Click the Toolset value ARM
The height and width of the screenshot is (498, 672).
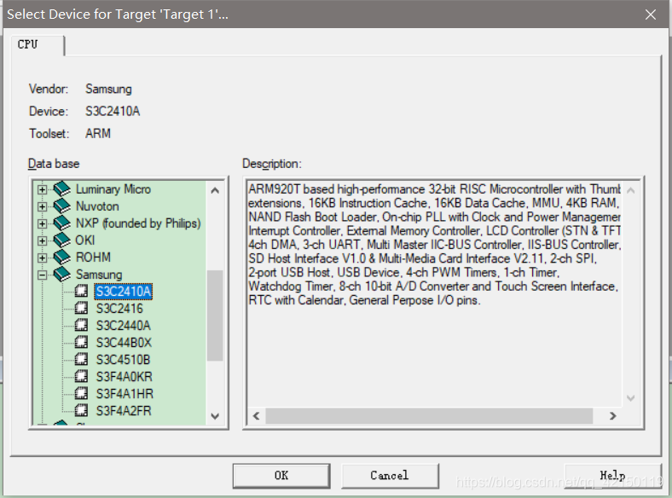[98, 134]
